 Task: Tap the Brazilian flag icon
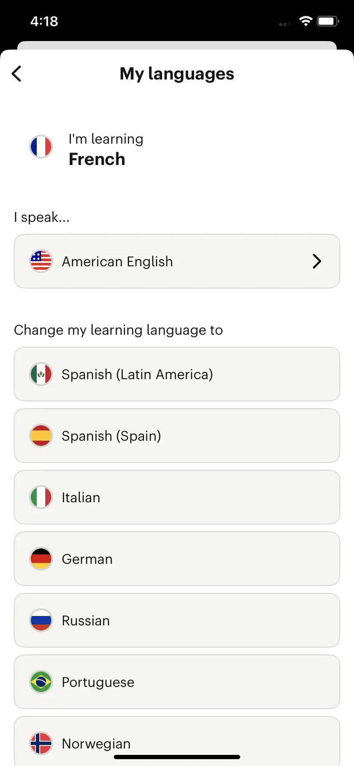(x=41, y=682)
